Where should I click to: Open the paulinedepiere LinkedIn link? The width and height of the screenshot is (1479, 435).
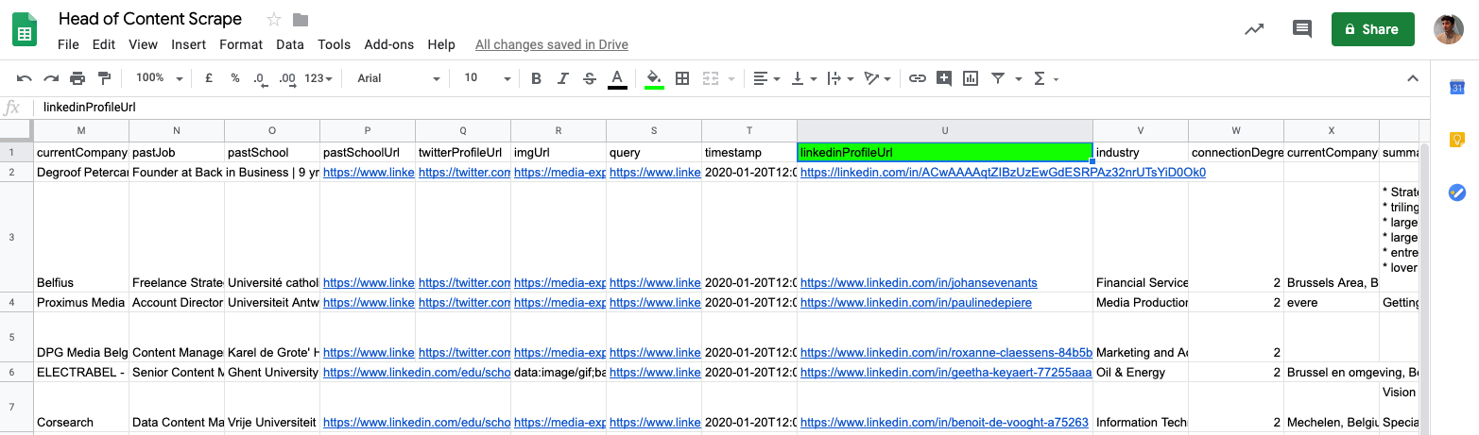916,303
